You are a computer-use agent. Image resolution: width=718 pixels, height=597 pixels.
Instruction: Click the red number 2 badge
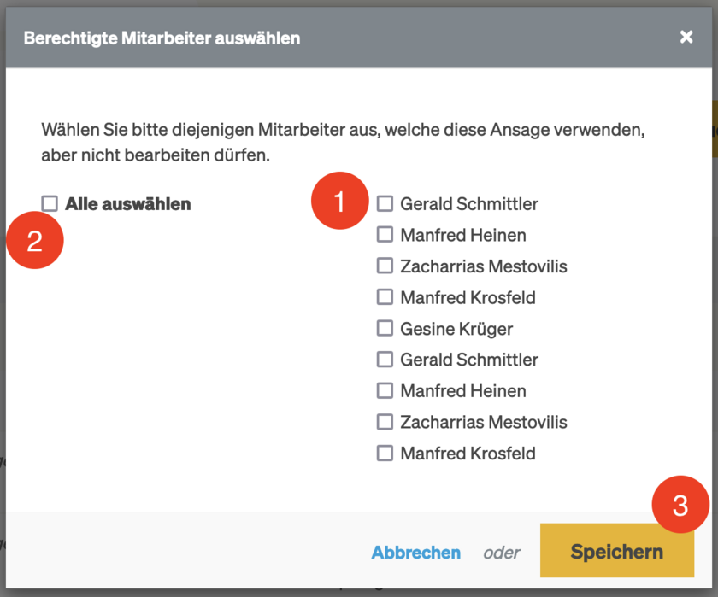[x=35, y=241]
